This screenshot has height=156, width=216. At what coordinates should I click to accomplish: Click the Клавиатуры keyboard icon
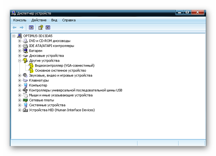coord(25,80)
